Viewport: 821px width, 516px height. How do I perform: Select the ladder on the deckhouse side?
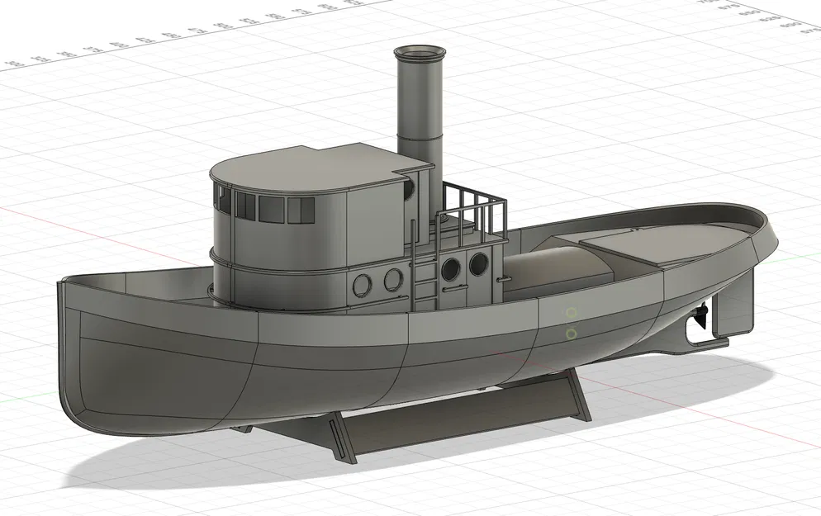(425, 285)
